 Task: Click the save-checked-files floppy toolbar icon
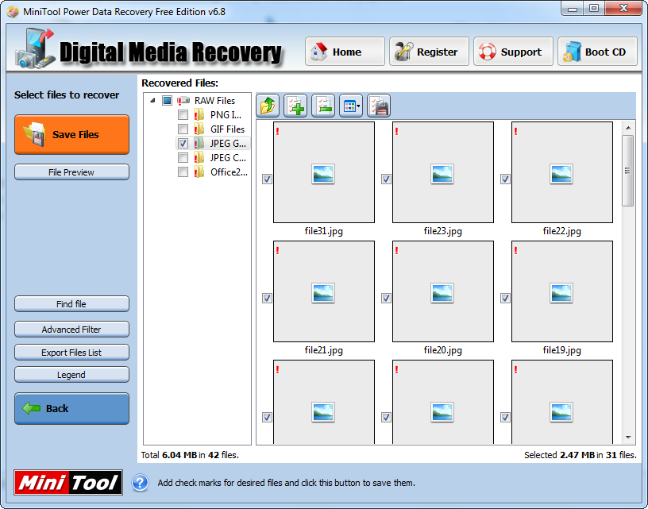379,106
